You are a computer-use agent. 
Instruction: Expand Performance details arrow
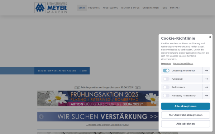pyautogui.click(x=206, y=87)
